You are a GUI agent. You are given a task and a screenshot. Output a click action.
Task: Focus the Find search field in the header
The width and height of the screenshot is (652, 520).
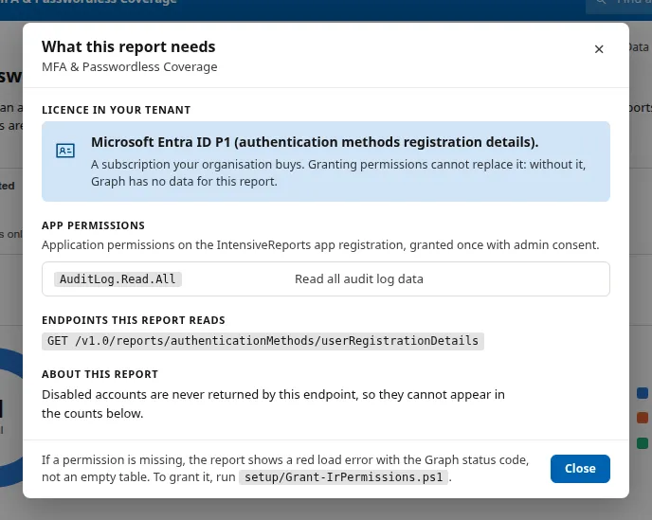619,4
